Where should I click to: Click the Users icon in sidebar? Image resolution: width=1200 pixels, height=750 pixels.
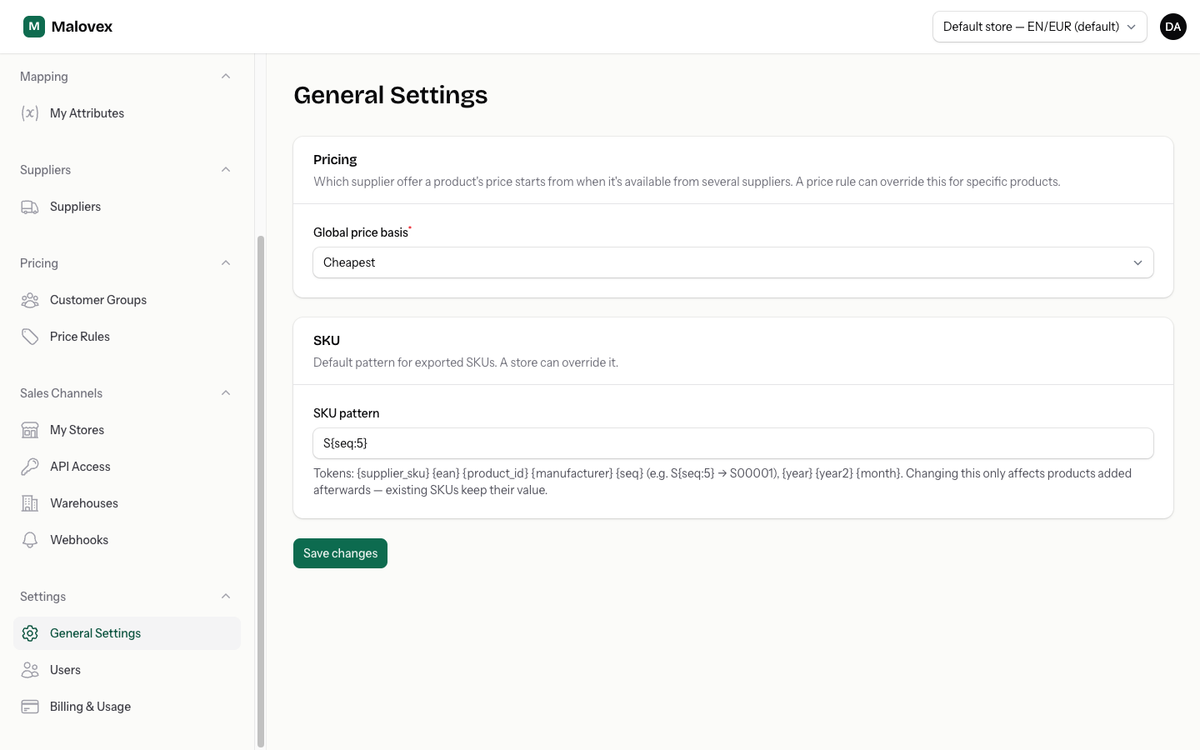(x=30, y=670)
